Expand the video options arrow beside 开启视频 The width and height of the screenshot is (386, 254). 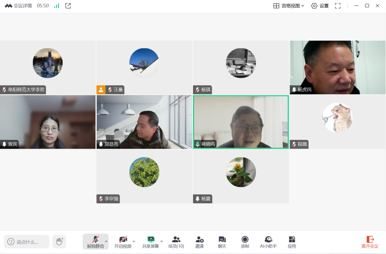pyautogui.click(x=134, y=241)
